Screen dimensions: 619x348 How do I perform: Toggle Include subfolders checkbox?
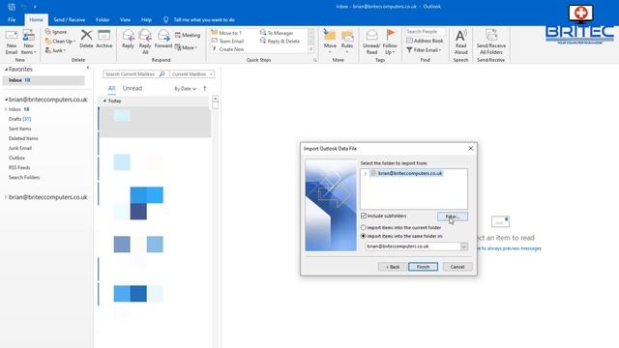(x=364, y=216)
